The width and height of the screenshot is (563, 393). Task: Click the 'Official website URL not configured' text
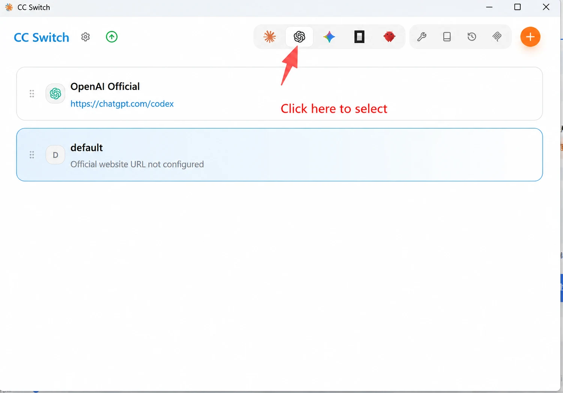click(137, 164)
